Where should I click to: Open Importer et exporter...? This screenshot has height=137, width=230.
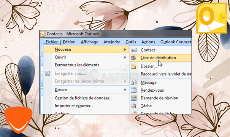click(86, 106)
